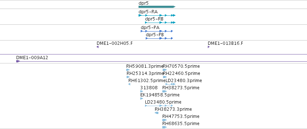Click the LD23480.3prime label
This screenshot has height=129, width=307.
(184, 81)
